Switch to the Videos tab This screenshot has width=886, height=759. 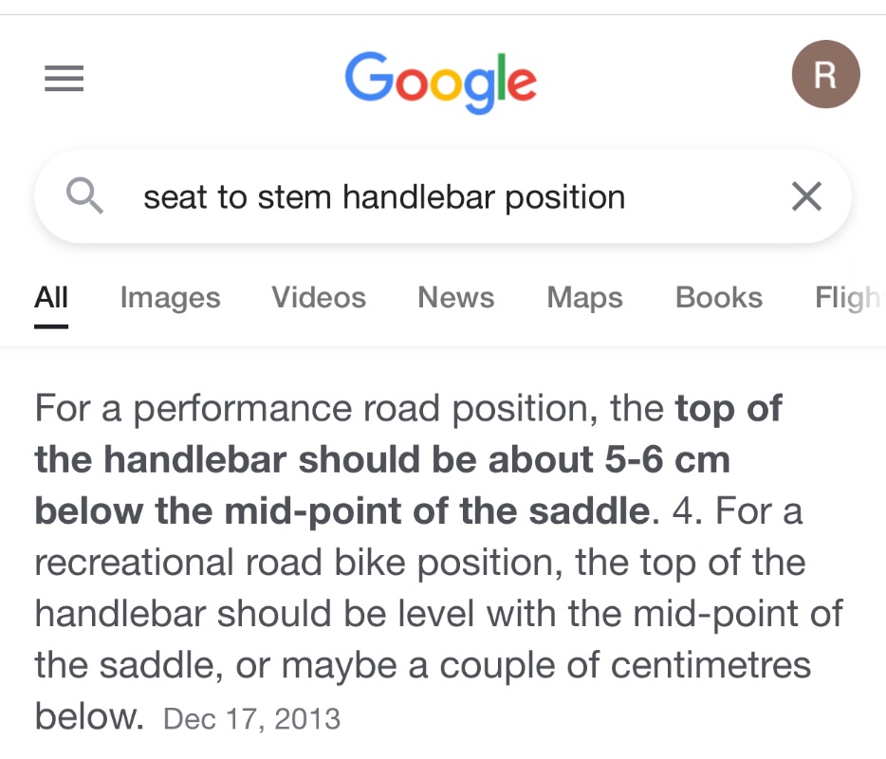[319, 298]
